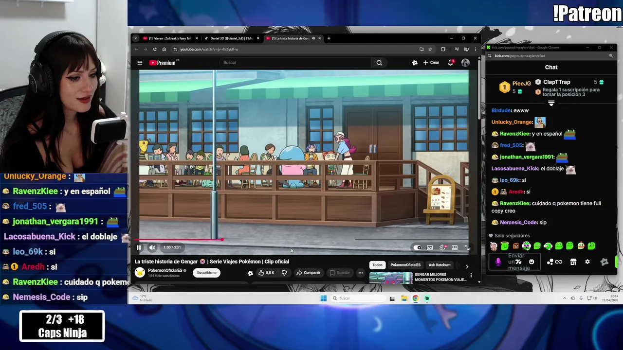This screenshot has width=623, height=350.
Task: Share the video via Compartir
Action: point(309,273)
